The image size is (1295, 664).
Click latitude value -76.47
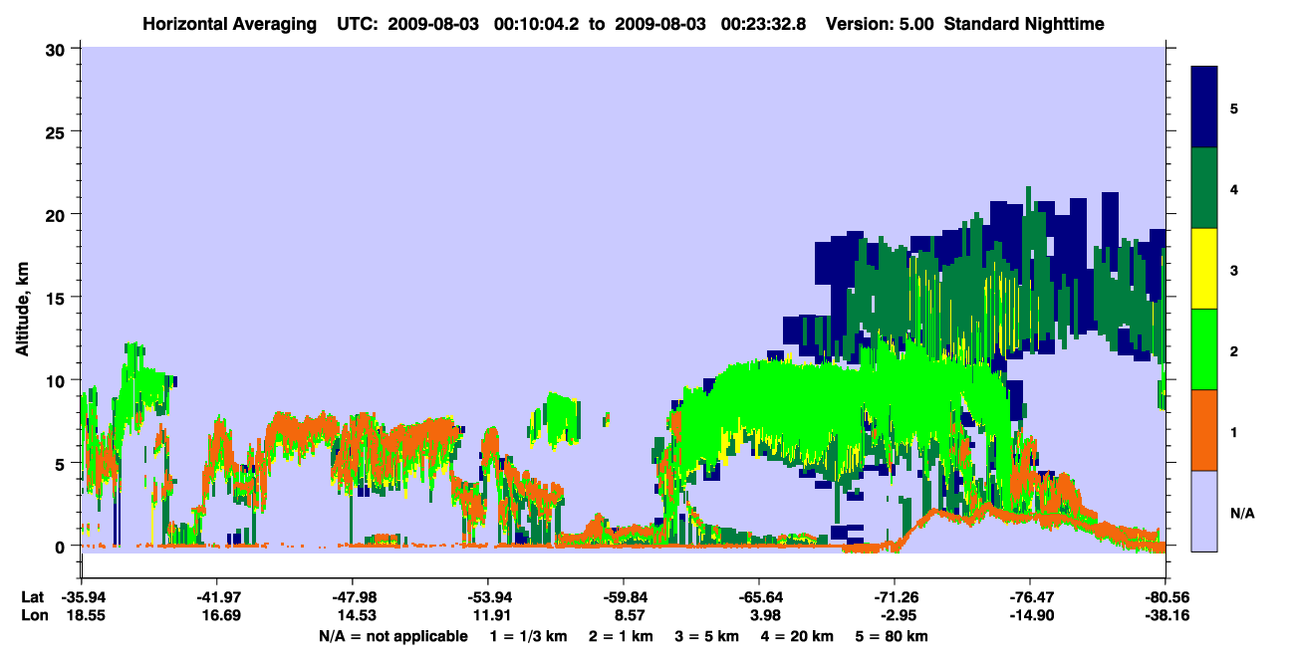coord(1029,597)
